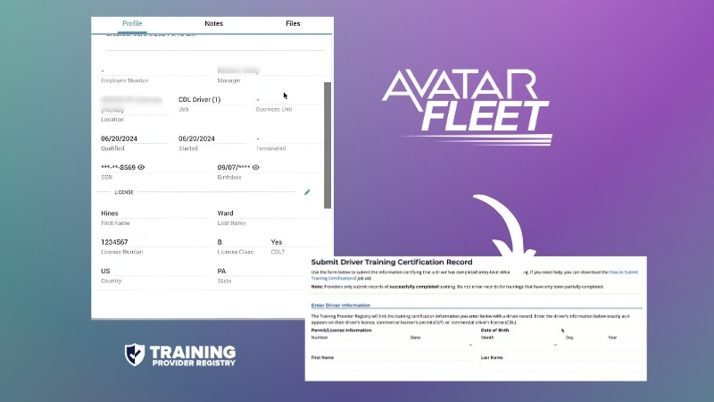Click the CDL Driver (1) job value
The width and height of the screenshot is (714, 402).
(199, 99)
